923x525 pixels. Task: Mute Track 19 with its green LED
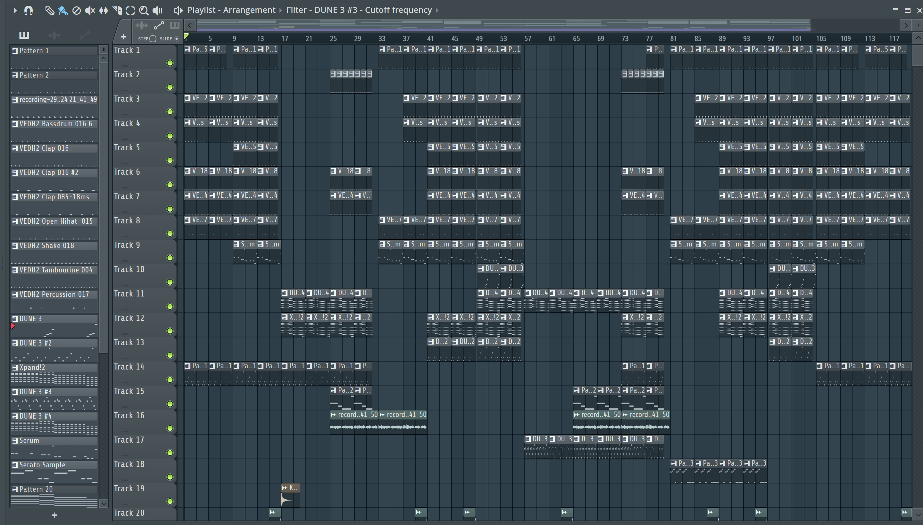170,502
